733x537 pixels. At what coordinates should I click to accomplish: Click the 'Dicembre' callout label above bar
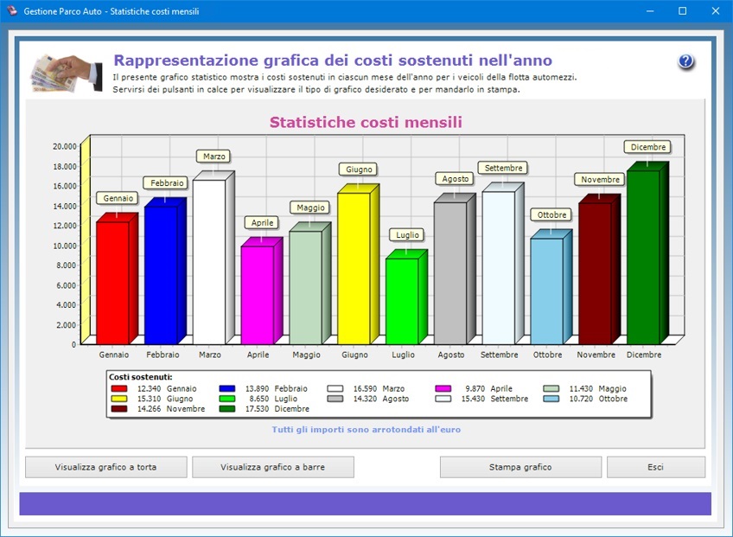[648, 147]
